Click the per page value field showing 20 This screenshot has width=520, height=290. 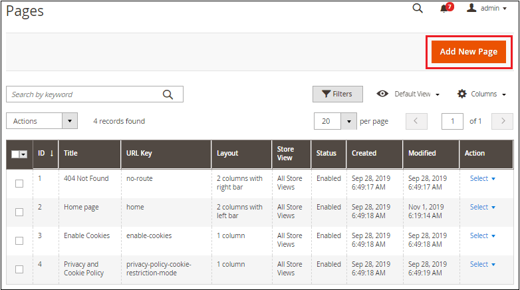pyautogui.click(x=327, y=121)
